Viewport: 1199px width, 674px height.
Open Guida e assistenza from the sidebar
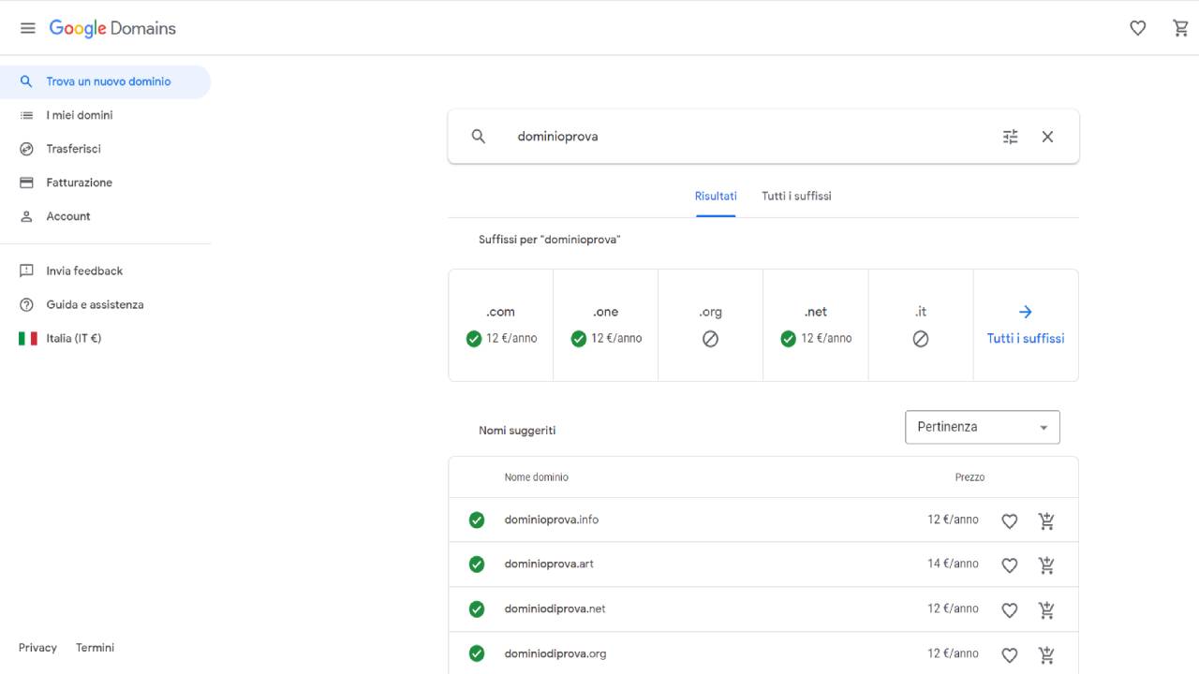[x=96, y=304]
